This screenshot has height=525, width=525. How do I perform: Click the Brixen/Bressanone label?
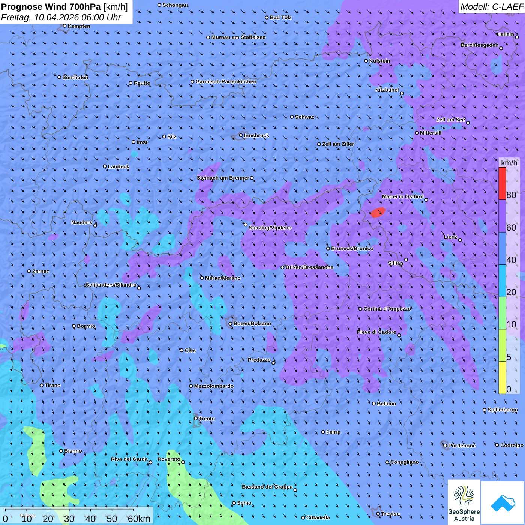(309, 267)
